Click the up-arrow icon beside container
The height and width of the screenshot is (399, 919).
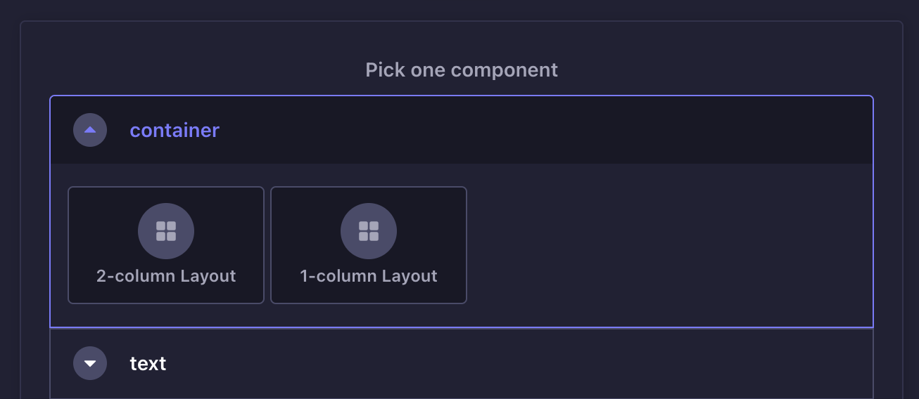point(90,130)
